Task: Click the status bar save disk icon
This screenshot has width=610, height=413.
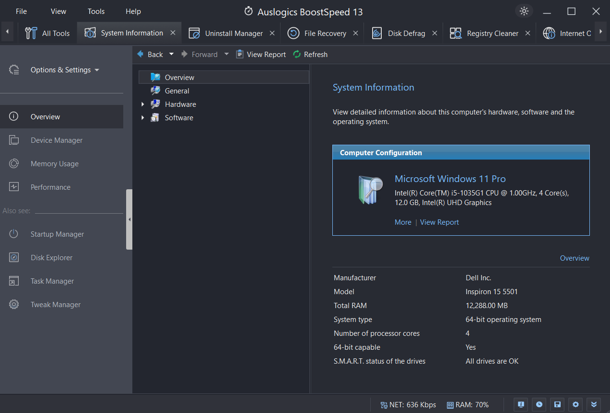Action: pyautogui.click(x=557, y=404)
